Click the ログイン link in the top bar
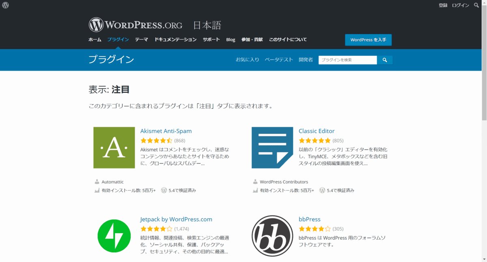The height and width of the screenshot is (262, 487). coord(461,5)
